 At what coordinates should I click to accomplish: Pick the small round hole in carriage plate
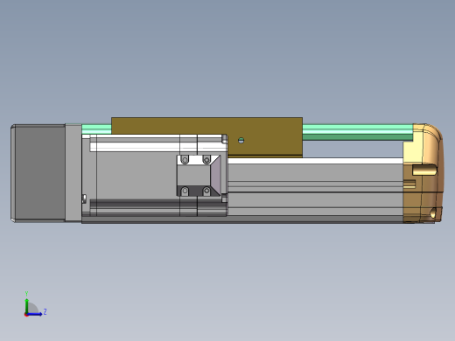[x=241, y=141]
